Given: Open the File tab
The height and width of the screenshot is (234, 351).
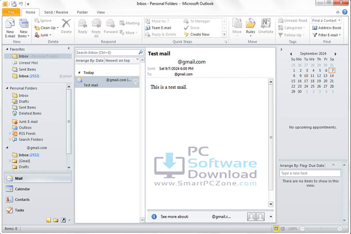Looking at the screenshot, I should [x=11, y=12].
